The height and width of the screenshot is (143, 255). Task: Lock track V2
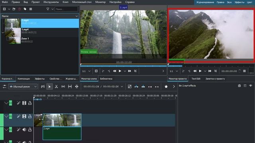click(30, 103)
